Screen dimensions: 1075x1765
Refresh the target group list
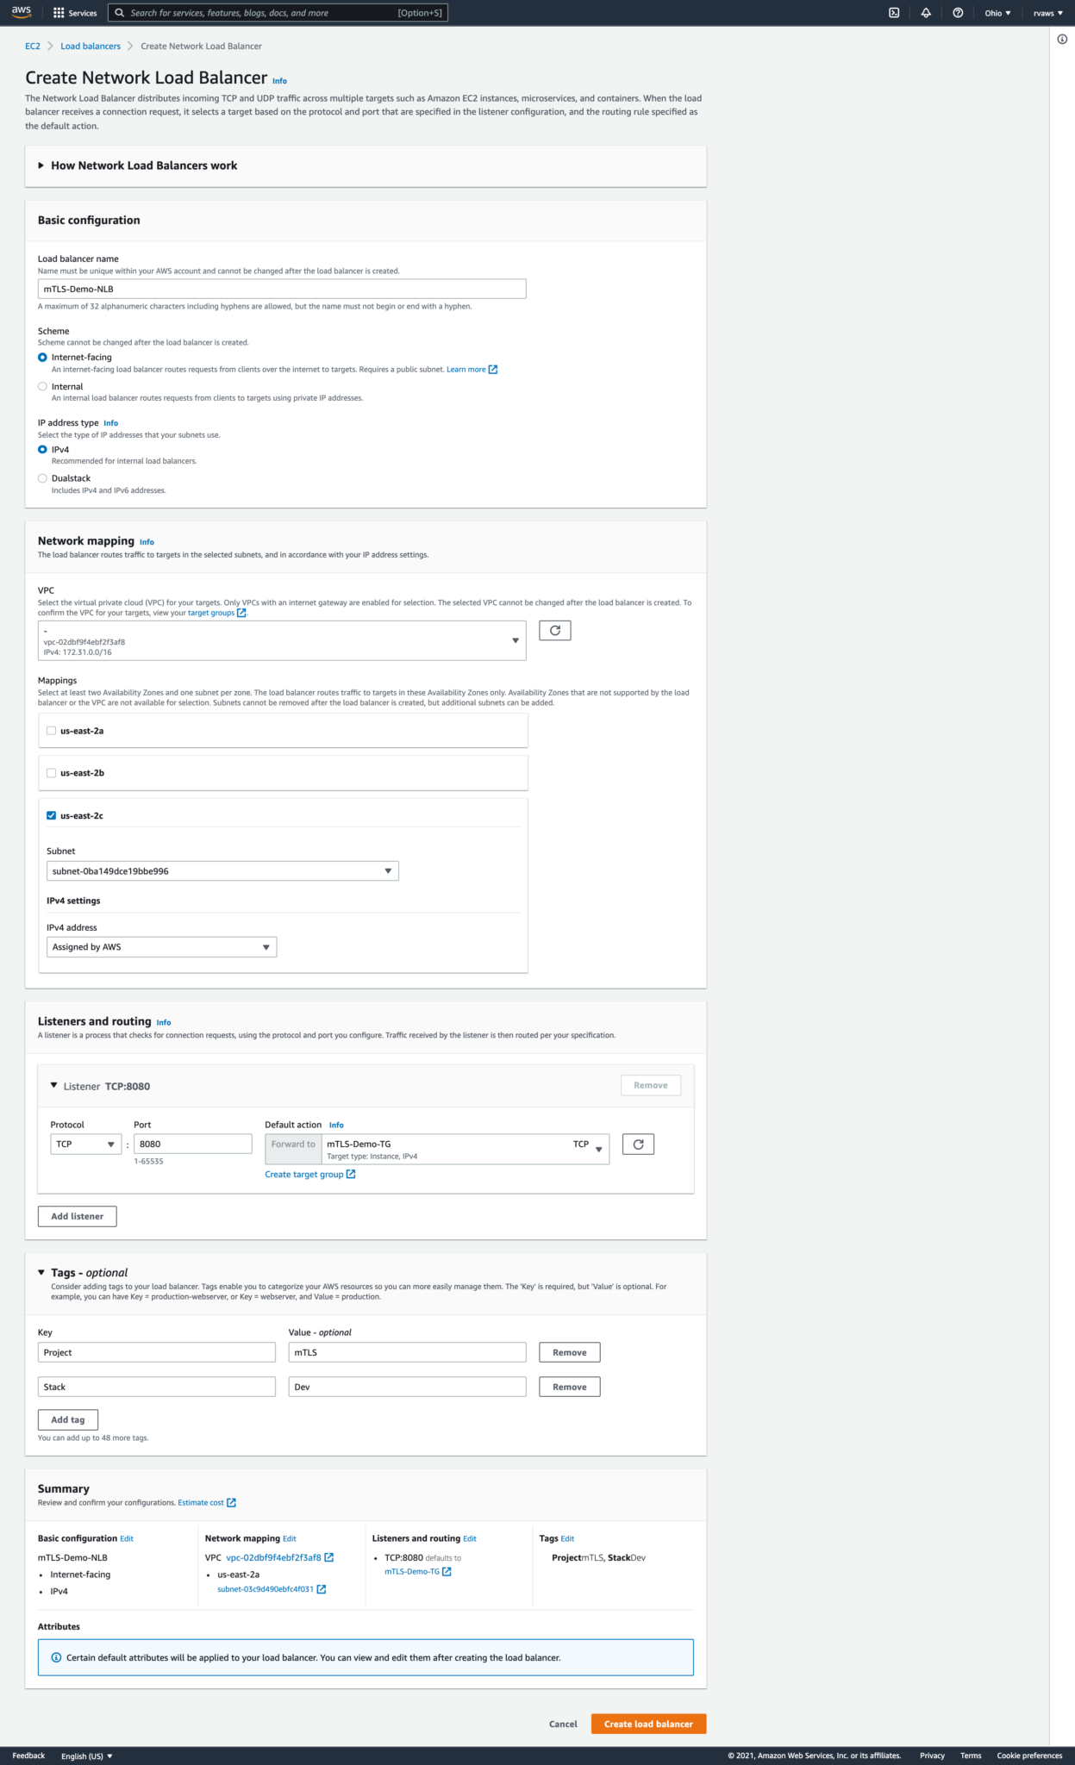click(x=638, y=1144)
